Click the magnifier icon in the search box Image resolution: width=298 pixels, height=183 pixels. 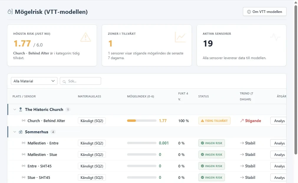click(64, 81)
